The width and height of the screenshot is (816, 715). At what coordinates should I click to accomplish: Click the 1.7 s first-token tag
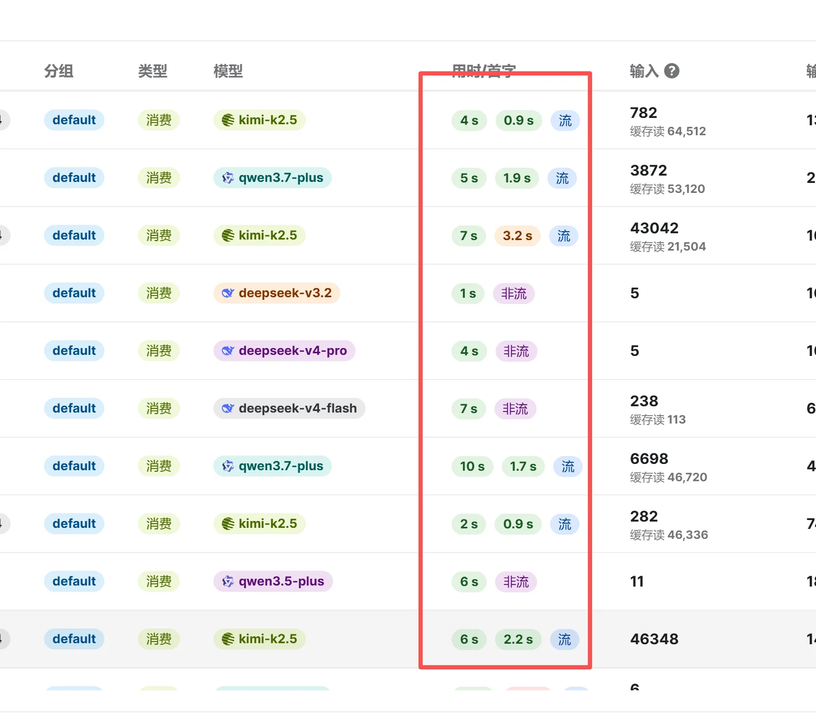523,467
